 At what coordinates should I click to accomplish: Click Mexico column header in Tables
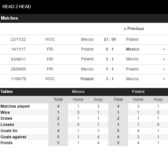pyautogui.click(x=78, y=92)
